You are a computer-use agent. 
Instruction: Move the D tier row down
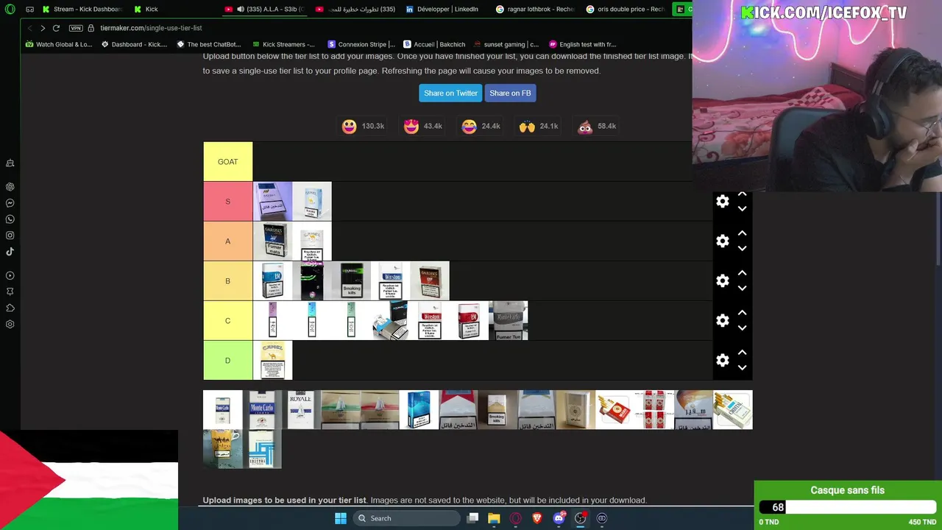click(742, 368)
